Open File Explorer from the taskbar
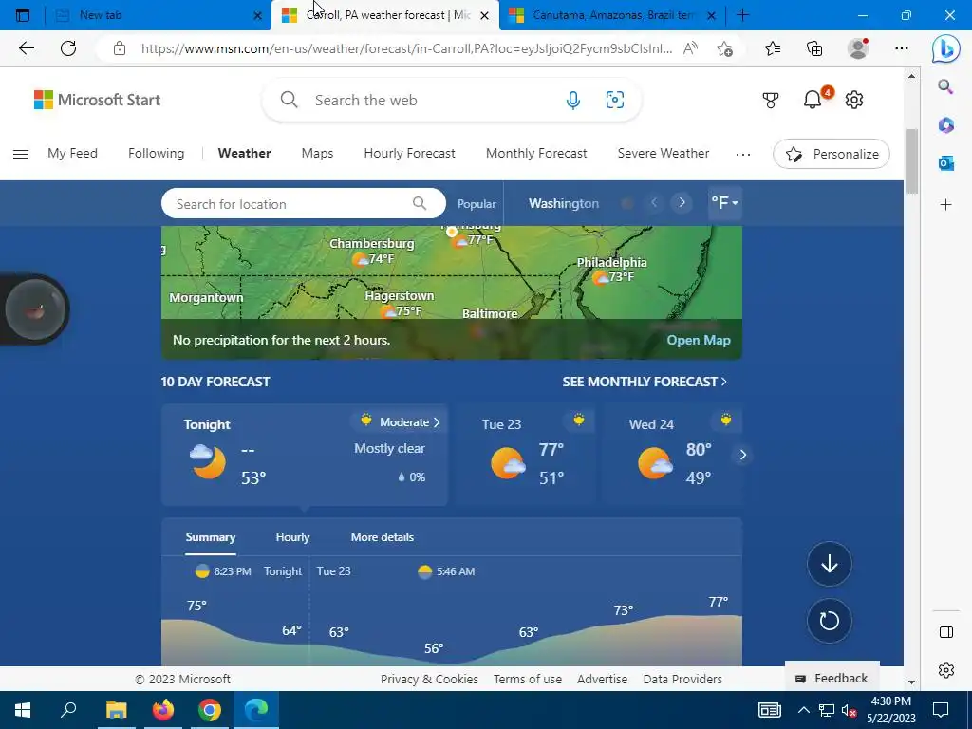Screen dimensions: 972x729 click(x=117, y=710)
